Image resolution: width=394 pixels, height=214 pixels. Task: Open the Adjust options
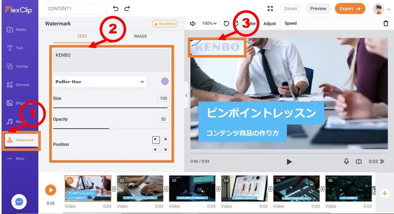tap(270, 24)
